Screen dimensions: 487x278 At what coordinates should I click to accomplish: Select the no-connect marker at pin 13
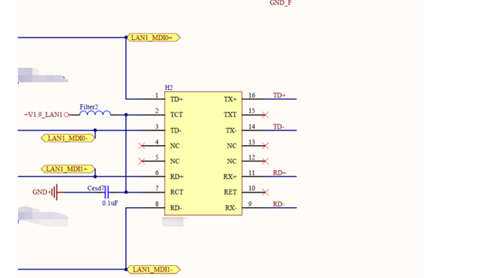pos(265,146)
